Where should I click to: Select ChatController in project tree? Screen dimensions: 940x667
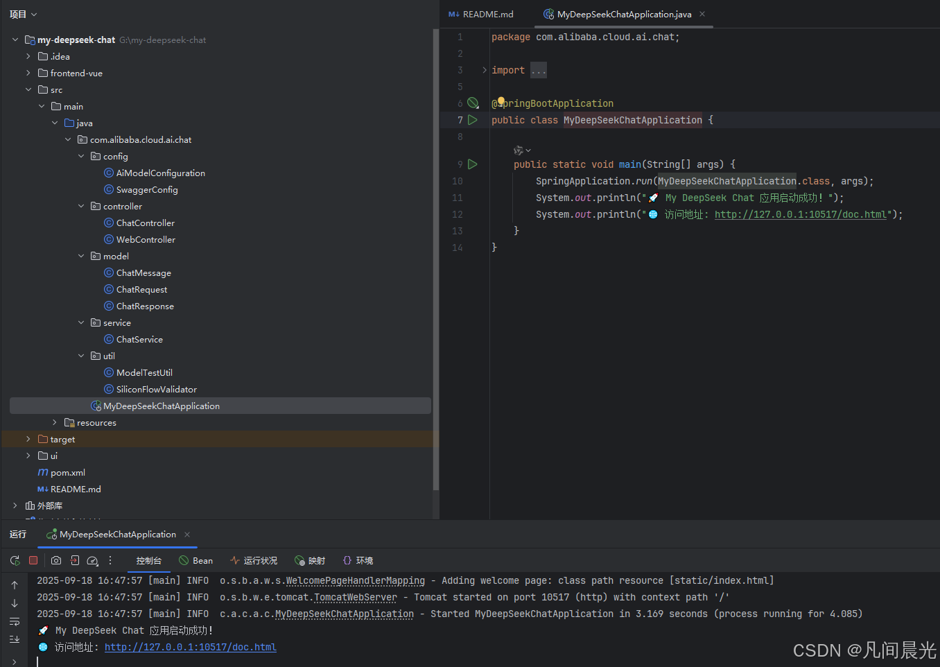click(146, 223)
